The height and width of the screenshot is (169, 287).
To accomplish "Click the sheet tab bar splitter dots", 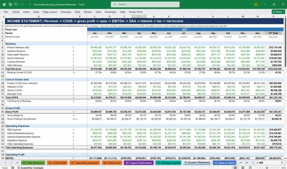I will click(x=253, y=163).
